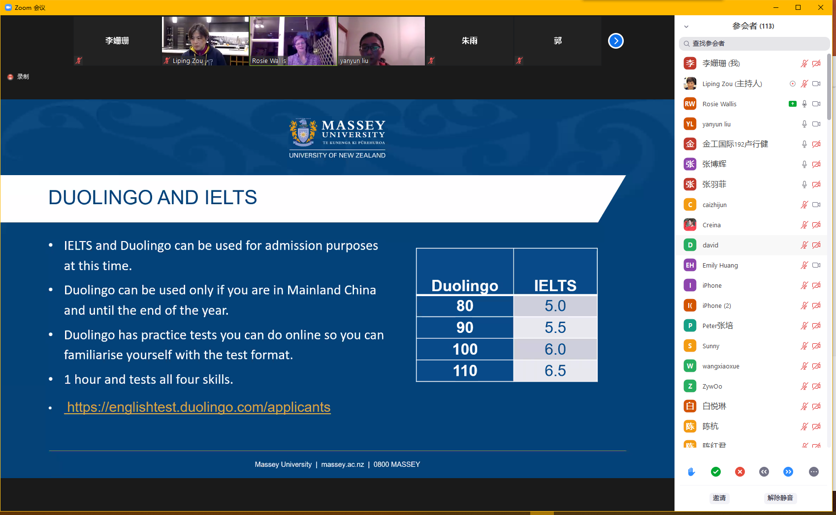Click the muted icon on 朱雨 tile
Screen dimensions: 836x515
click(431, 61)
